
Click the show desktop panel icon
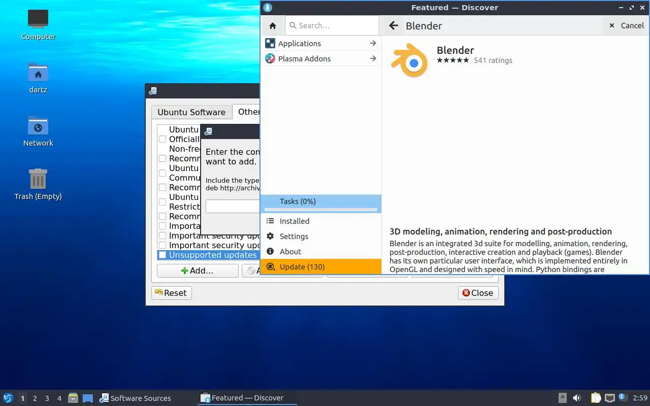point(88,398)
